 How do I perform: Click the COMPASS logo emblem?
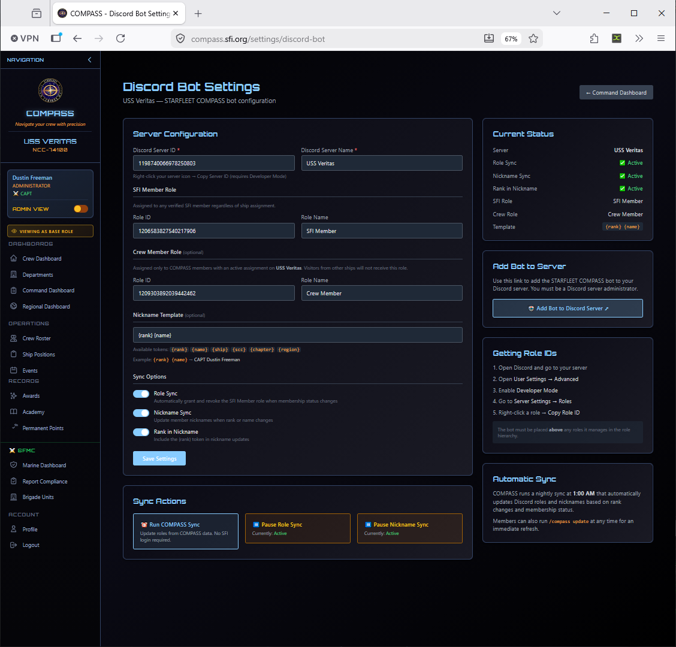point(50,90)
